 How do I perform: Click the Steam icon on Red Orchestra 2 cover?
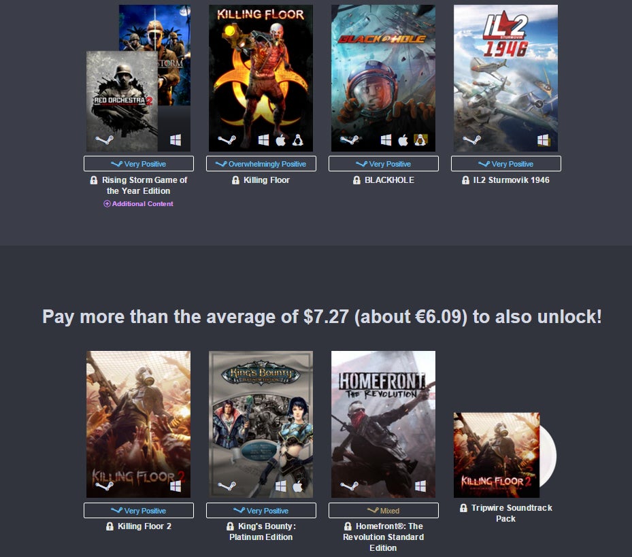tap(104, 140)
